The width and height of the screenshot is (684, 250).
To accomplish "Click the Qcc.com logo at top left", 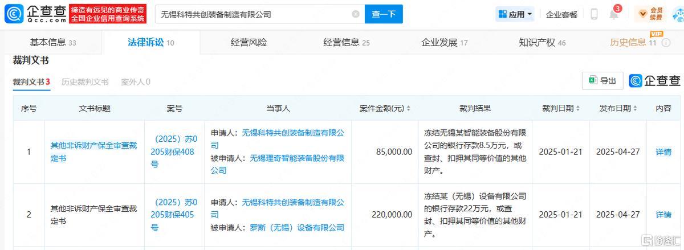I will 35,14.
